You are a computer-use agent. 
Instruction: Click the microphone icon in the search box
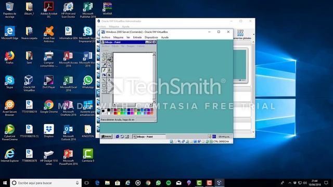[x=78, y=183]
